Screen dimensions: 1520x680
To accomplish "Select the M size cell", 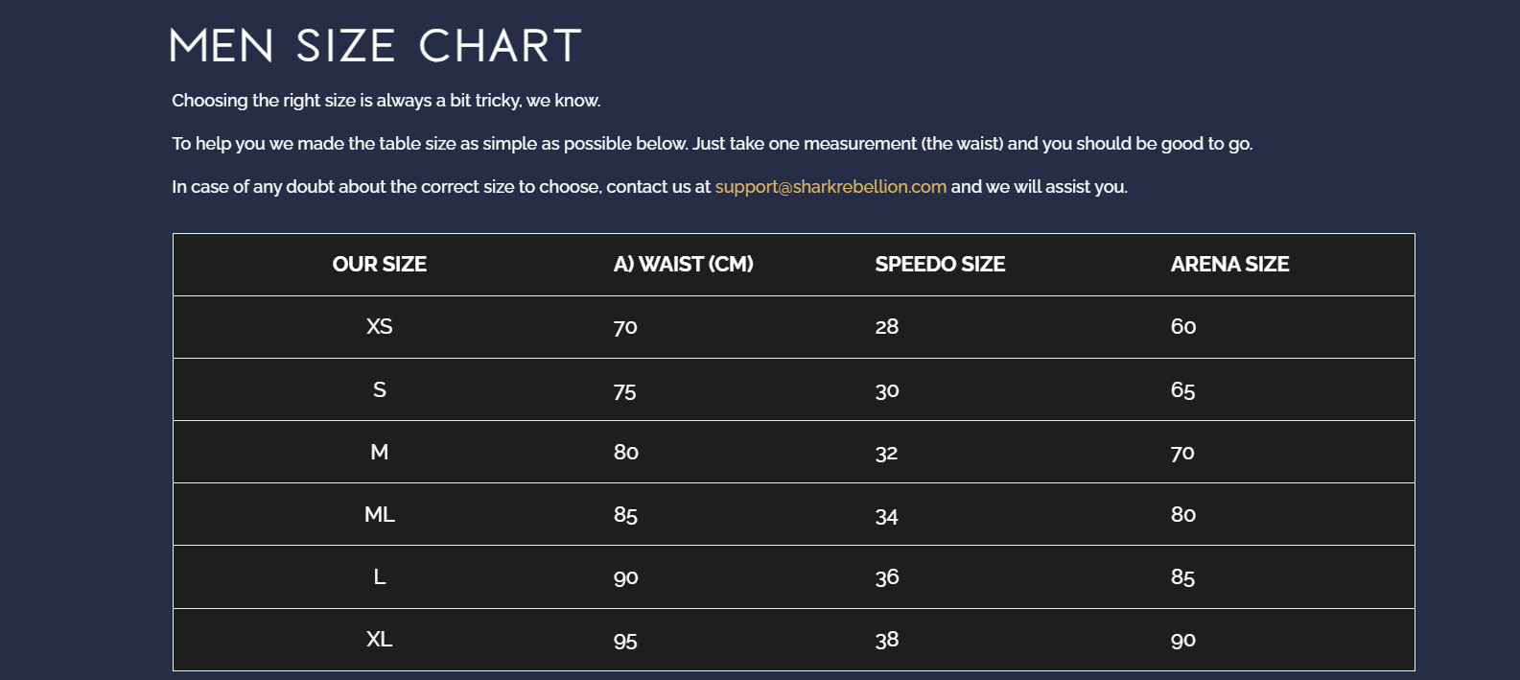I will (379, 453).
